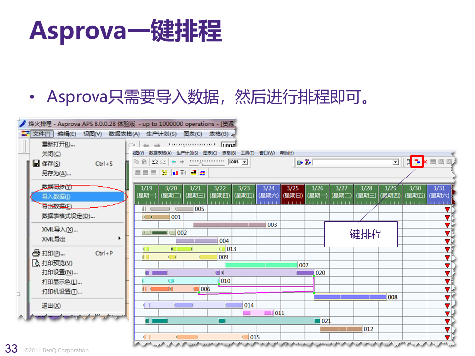Image resolution: width=475 pixels, height=356 pixels.
Task: Choose 退出(X) to exit
Action: (51, 306)
